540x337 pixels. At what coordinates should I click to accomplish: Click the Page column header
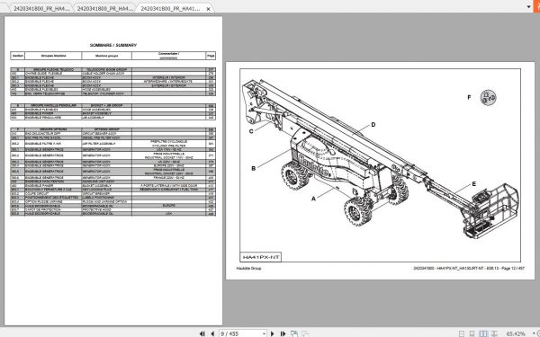click(211, 56)
